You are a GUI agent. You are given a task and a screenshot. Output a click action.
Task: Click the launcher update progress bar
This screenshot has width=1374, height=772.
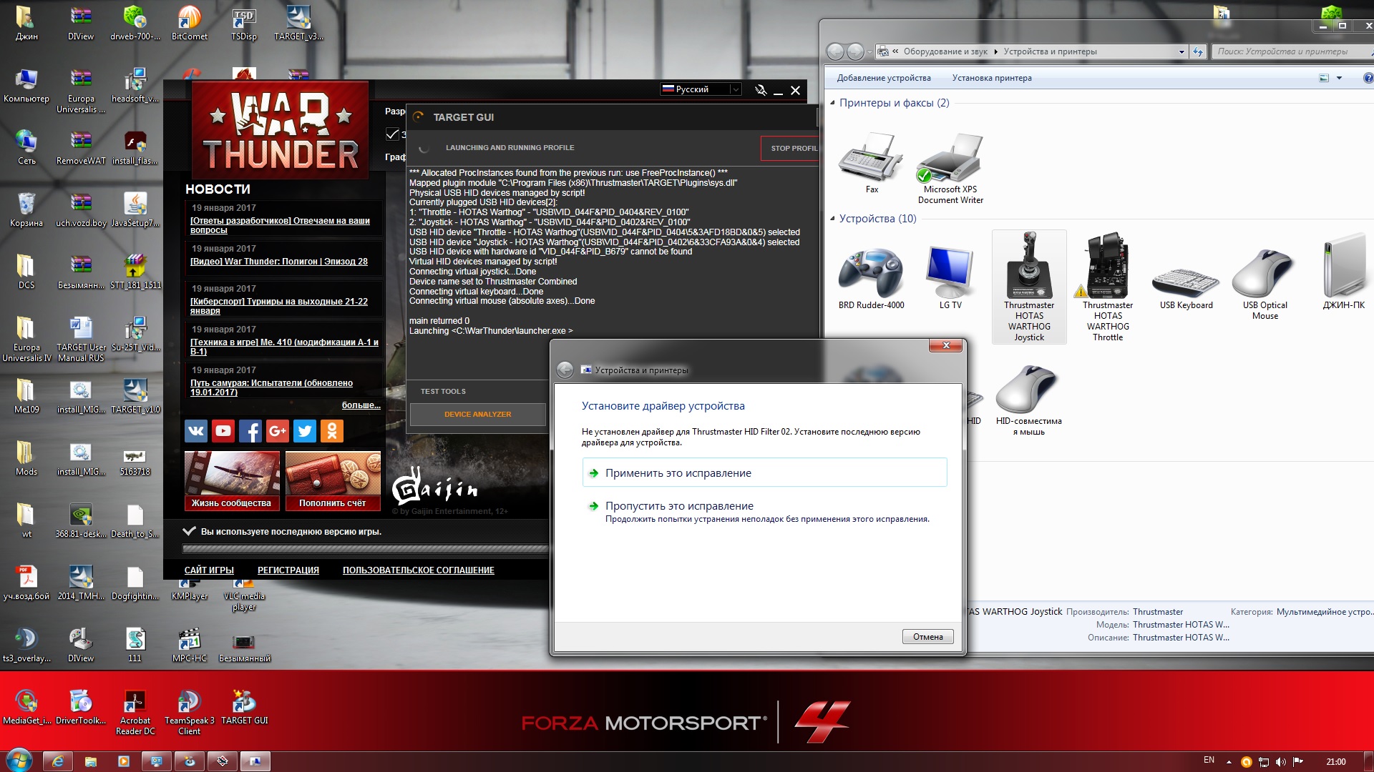365,549
